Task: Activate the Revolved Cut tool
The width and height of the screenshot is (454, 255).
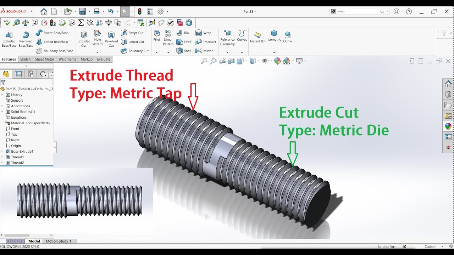Action: (x=111, y=39)
